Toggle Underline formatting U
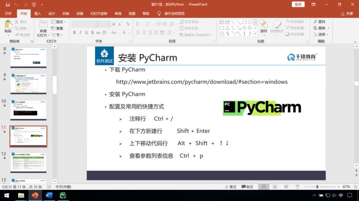 click(x=86, y=32)
